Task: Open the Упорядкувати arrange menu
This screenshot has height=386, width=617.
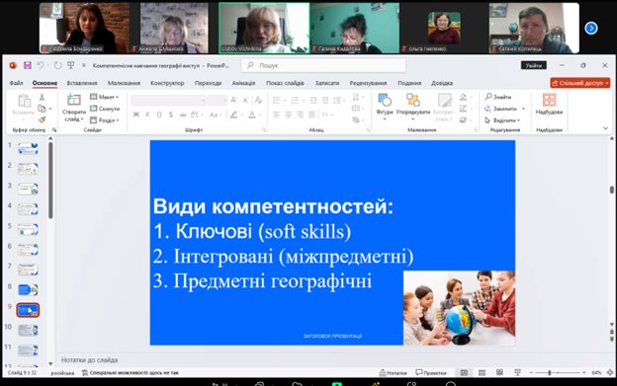Action: click(412, 107)
